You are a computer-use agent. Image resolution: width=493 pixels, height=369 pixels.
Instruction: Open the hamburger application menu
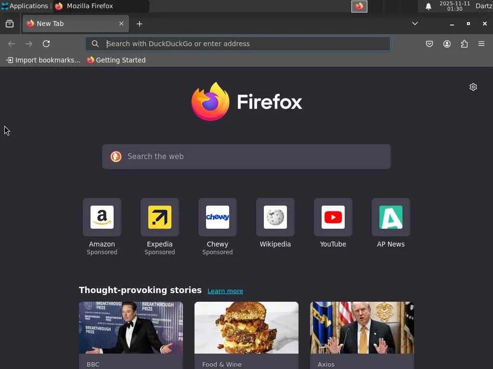coord(481,44)
